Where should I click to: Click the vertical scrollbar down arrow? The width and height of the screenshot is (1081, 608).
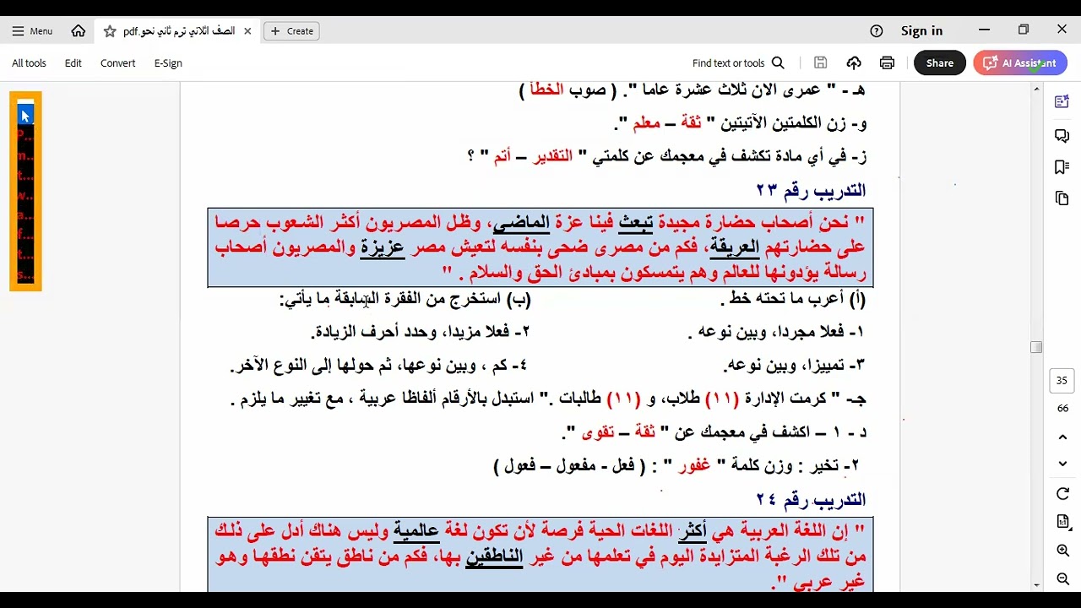1036,585
